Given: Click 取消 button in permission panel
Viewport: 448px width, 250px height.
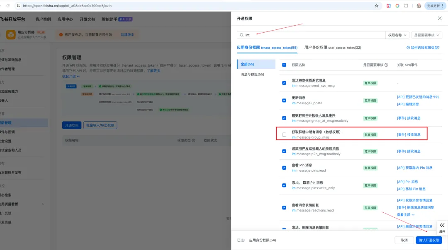Looking at the screenshot, I should coord(404,240).
